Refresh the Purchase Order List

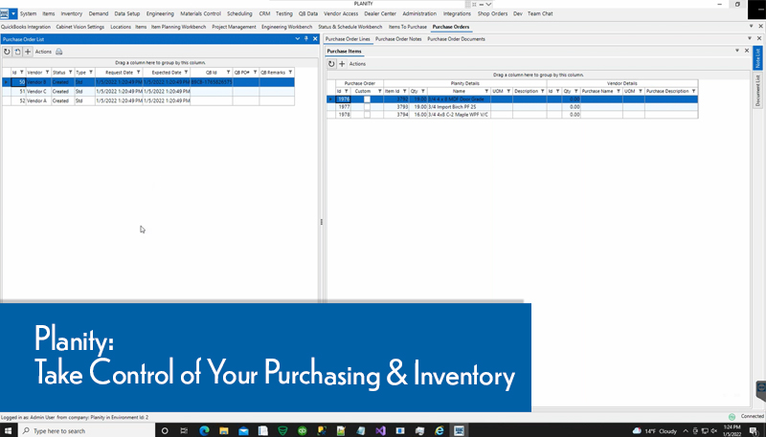coord(7,52)
